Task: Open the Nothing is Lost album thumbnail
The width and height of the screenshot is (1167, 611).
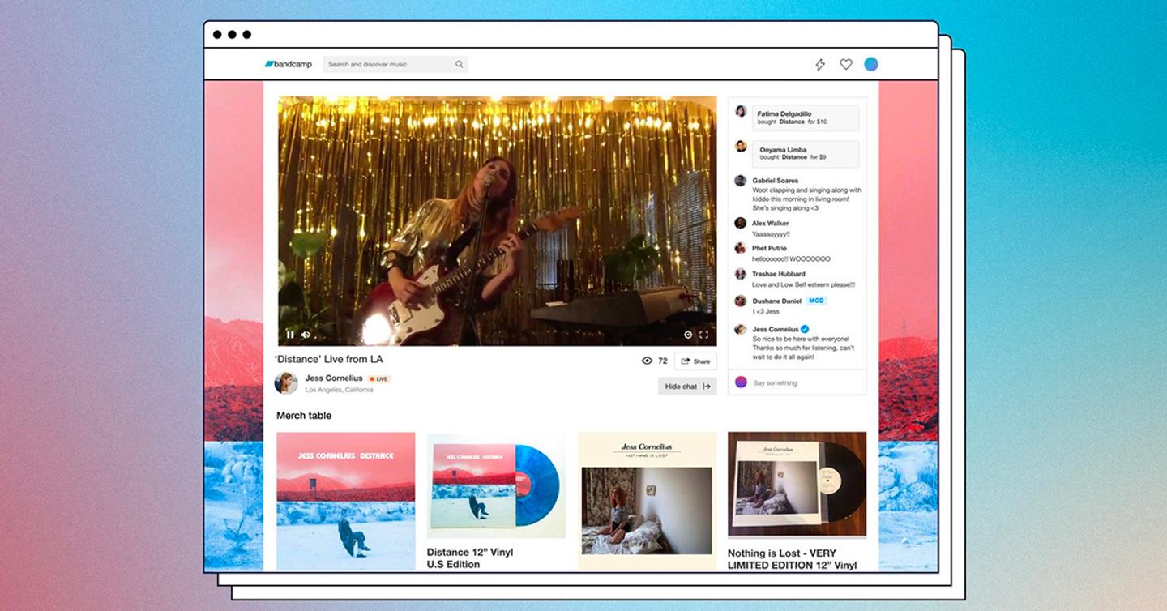Action: click(648, 501)
